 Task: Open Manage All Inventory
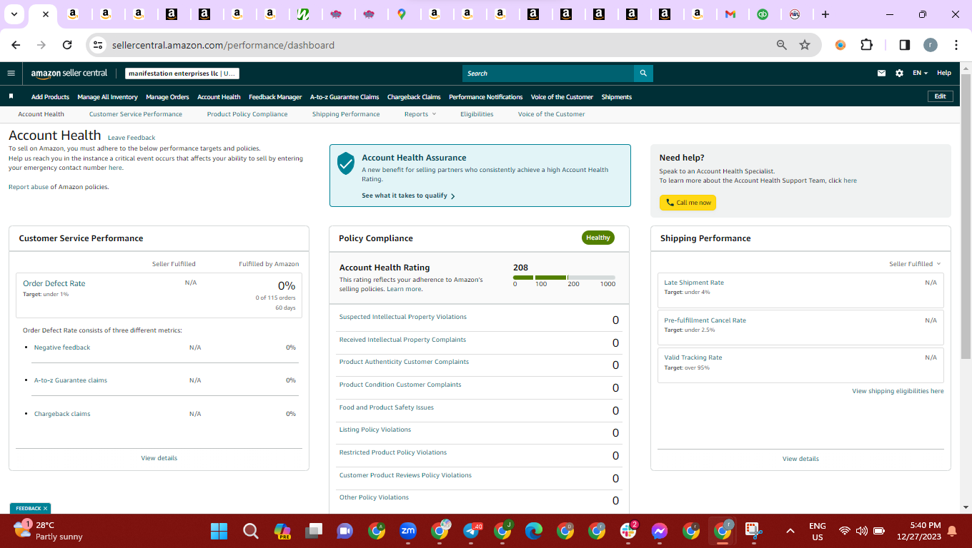pos(107,97)
